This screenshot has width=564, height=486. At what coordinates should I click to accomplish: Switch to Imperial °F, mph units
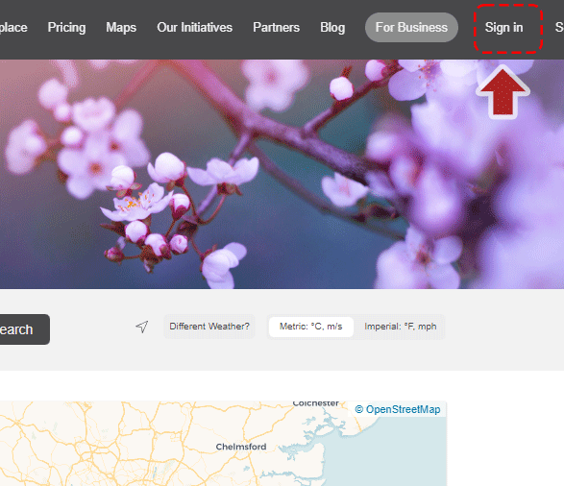click(x=401, y=327)
